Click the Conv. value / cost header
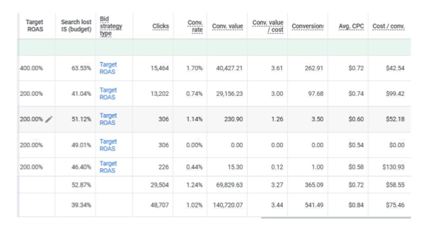 pyautogui.click(x=268, y=26)
